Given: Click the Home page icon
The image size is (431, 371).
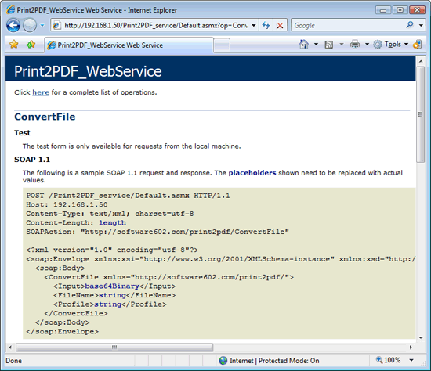Looking at the screenshot, I should coord(304,44).
